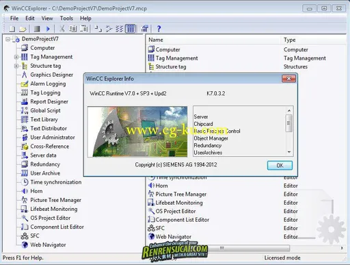Click the Cut scissors toolbar icon
350x265 pixels.
pos(62,29)
